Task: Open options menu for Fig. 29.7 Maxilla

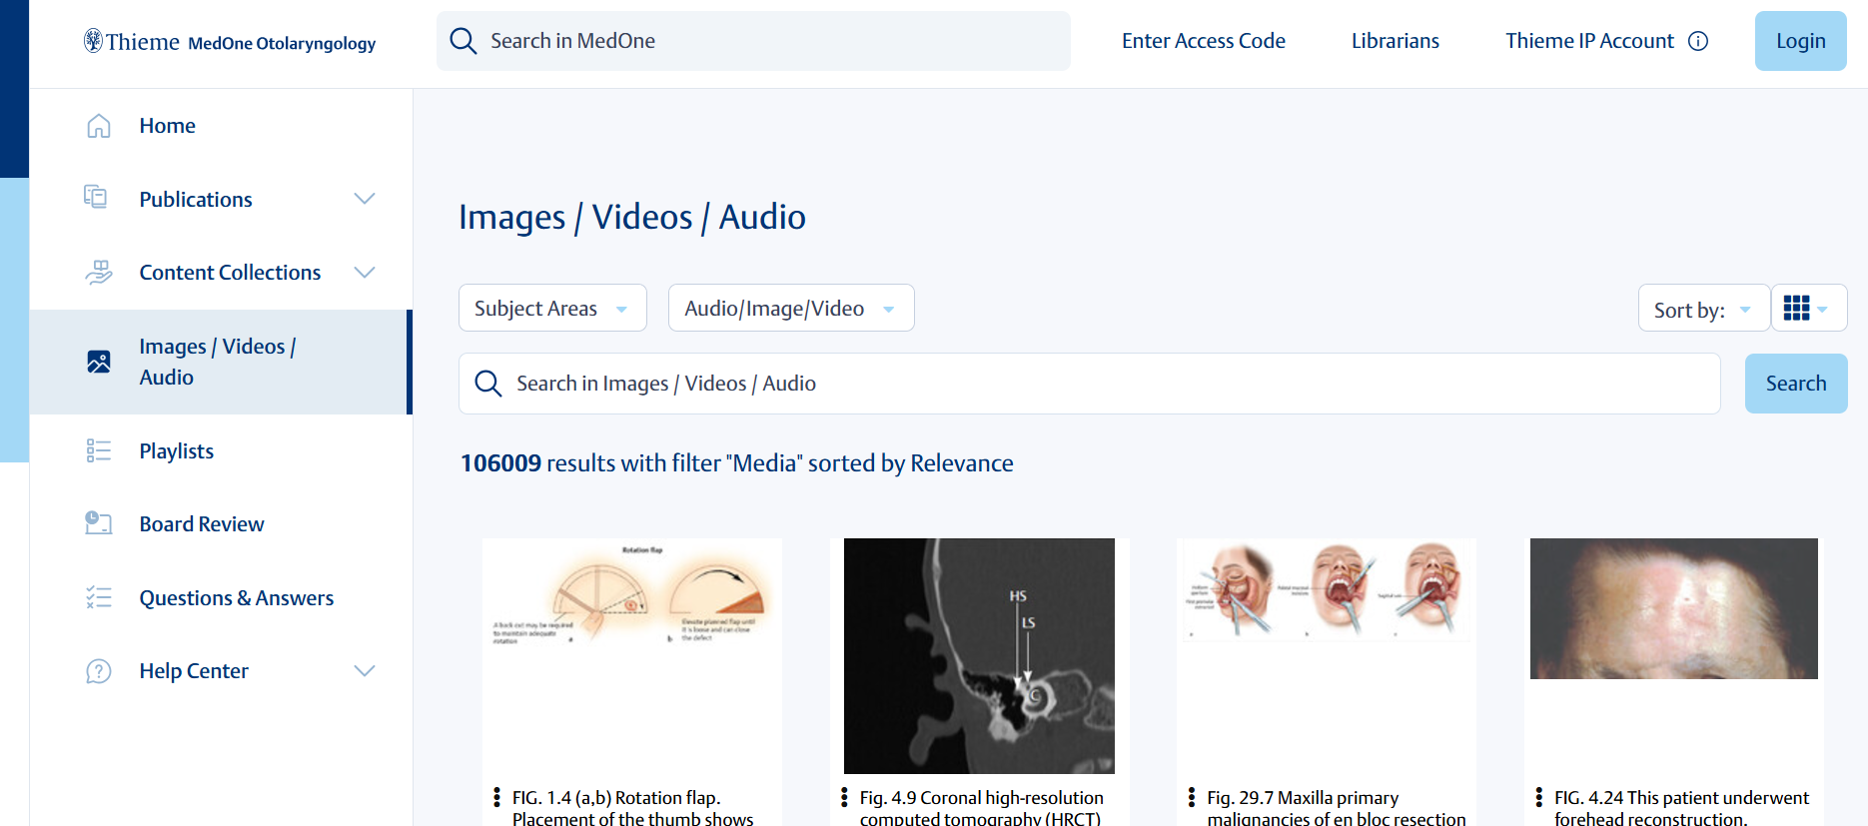Action: [x=1191, y=797]
